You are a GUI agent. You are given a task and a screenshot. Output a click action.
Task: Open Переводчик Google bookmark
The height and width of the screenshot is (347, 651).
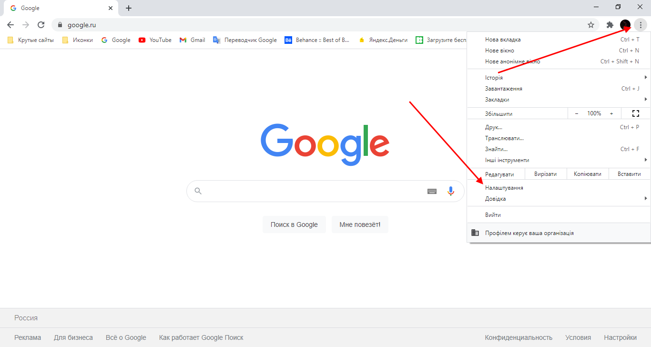(x=245, y=40)
